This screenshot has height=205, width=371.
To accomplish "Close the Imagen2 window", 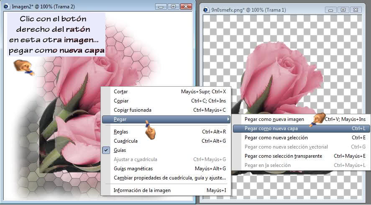I will point(186,7).
